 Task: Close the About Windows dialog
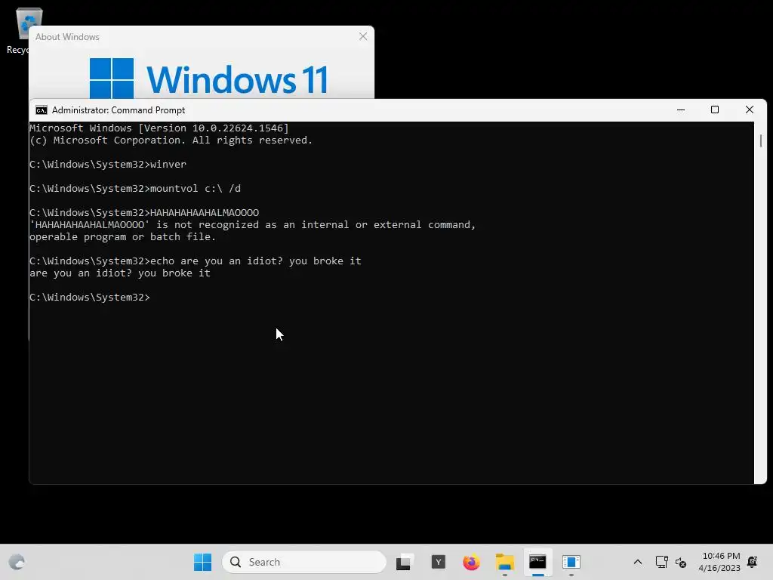[x=363, y=36]
